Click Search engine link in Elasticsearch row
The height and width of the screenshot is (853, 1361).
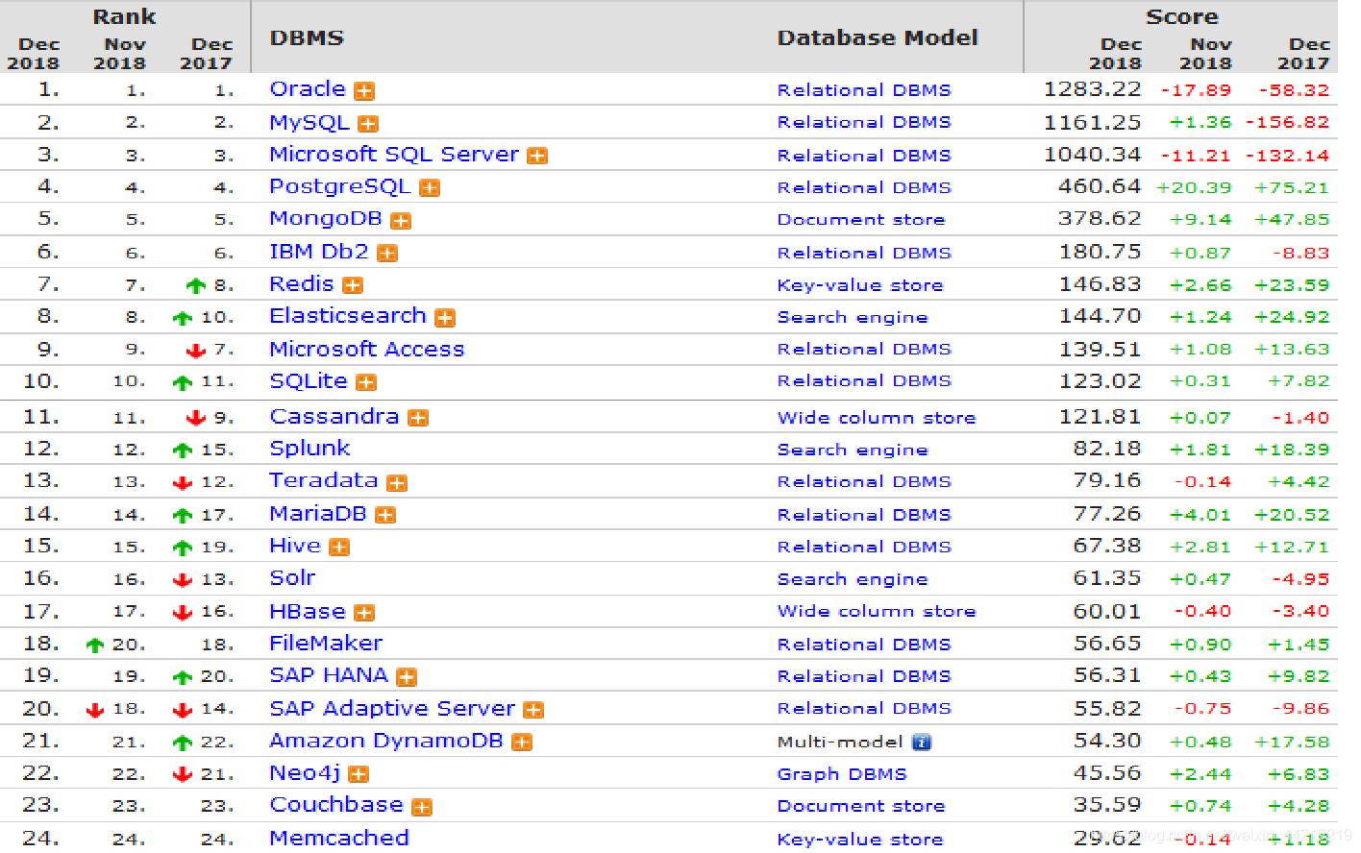853,318
